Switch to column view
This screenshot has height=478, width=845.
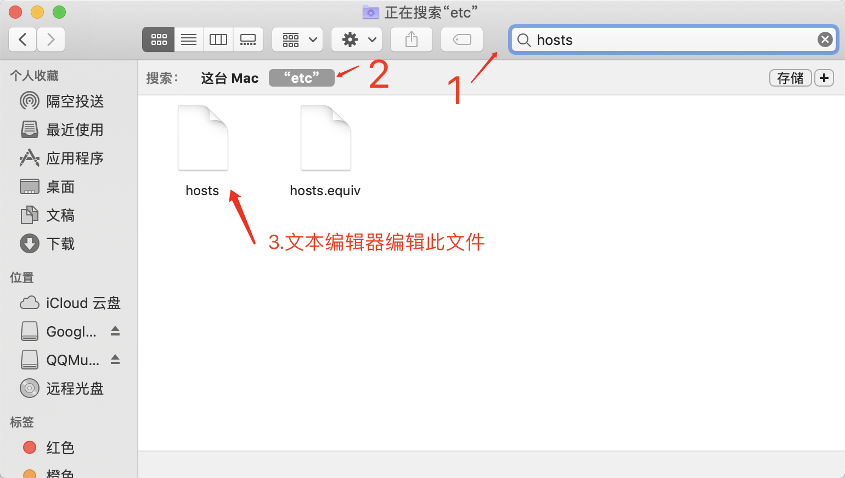click(218, 39)
